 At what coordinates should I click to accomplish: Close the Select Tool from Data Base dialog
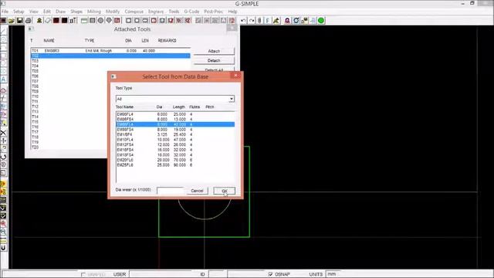(x=236, y=76)
